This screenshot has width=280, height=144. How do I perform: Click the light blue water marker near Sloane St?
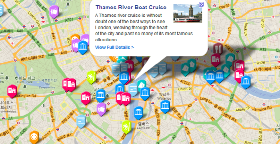[x=81, y=121]
